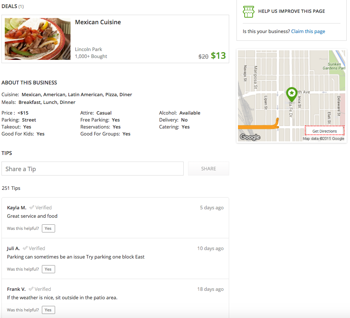Click the Great service and food tip text
The width and height of the screenshot is (350, 318).
[x=32, y=216]
